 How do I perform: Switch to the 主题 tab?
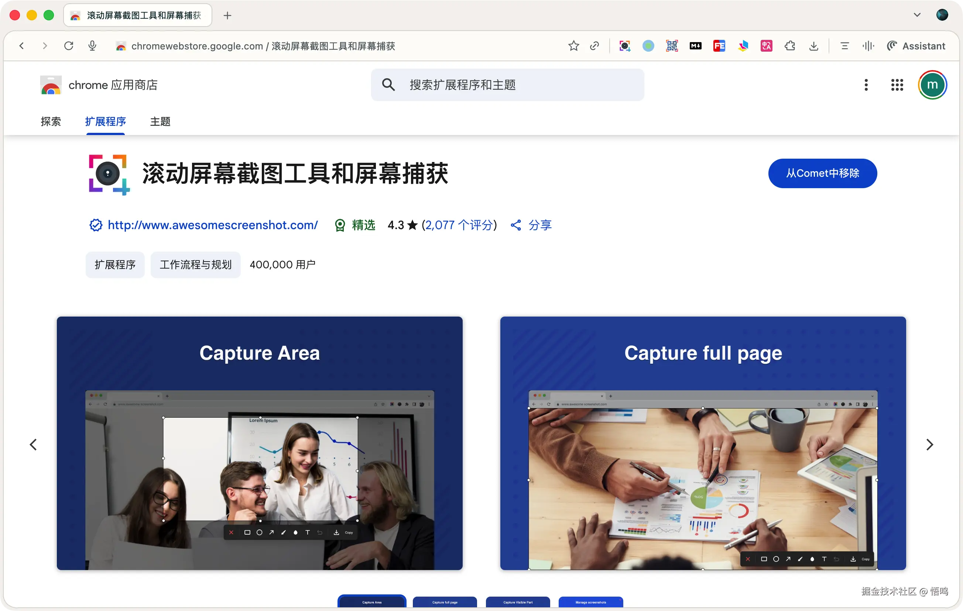(160, 121)
